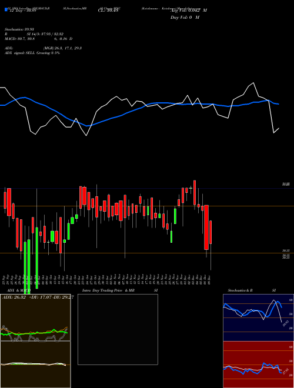Click the 'CL: 30.48' closing price text

[109, 11]
